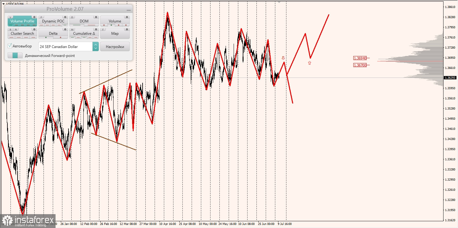This screenshot has height=228, width=458.
Task: Click the USDCAD,H4 chart title text
Action: tap(15, 4)
